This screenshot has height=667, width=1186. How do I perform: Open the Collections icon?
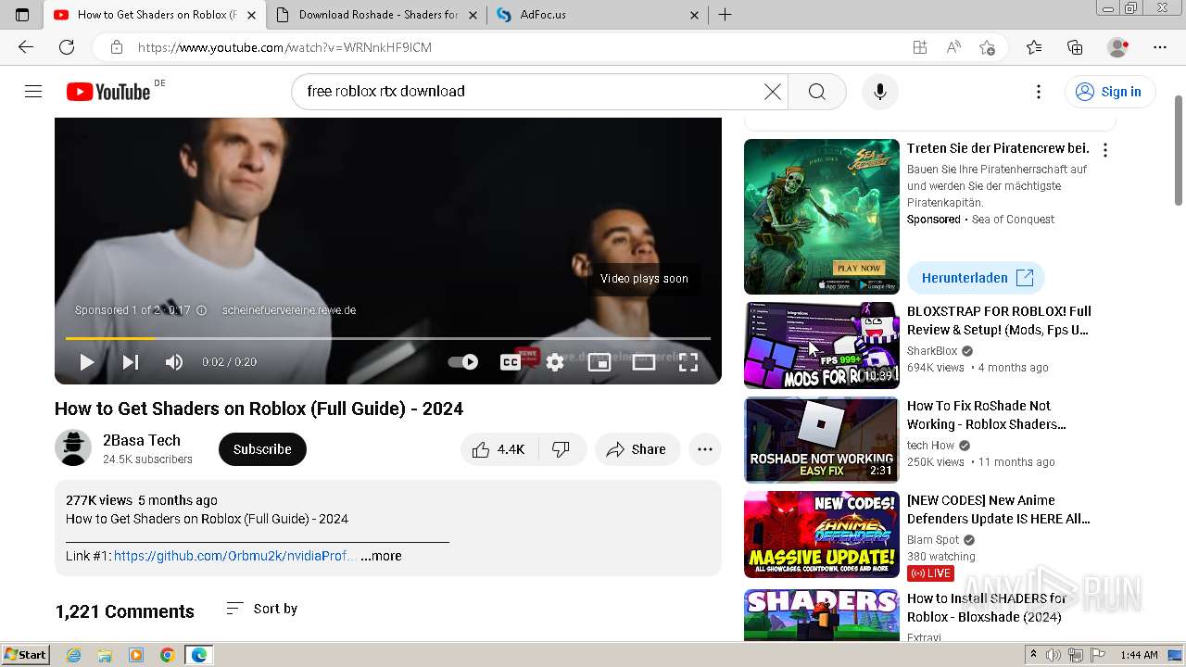pos(1075,47)
